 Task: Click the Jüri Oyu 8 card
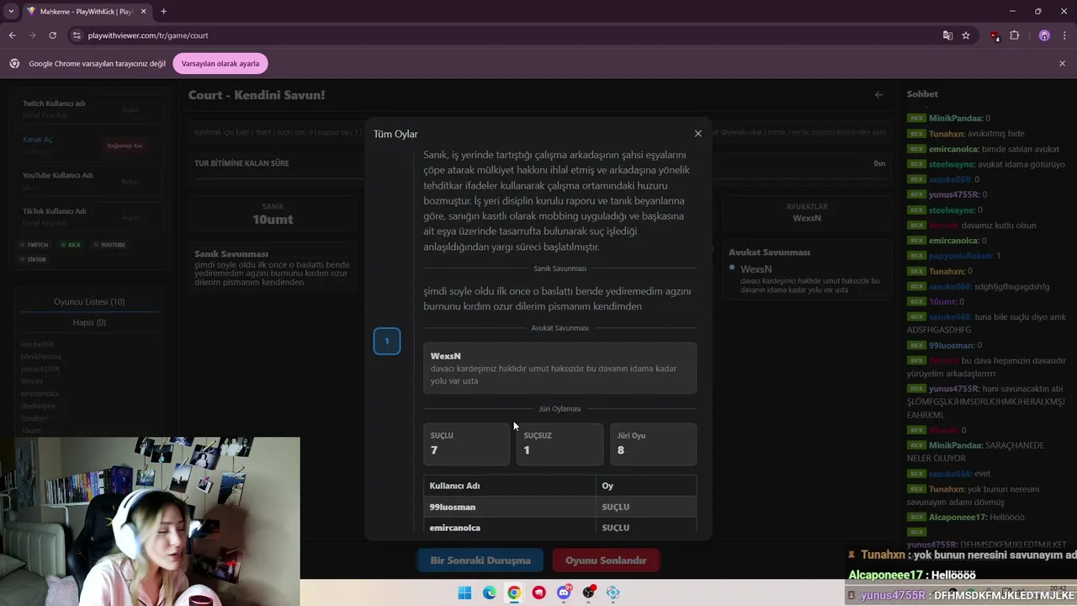pos(653,444)
